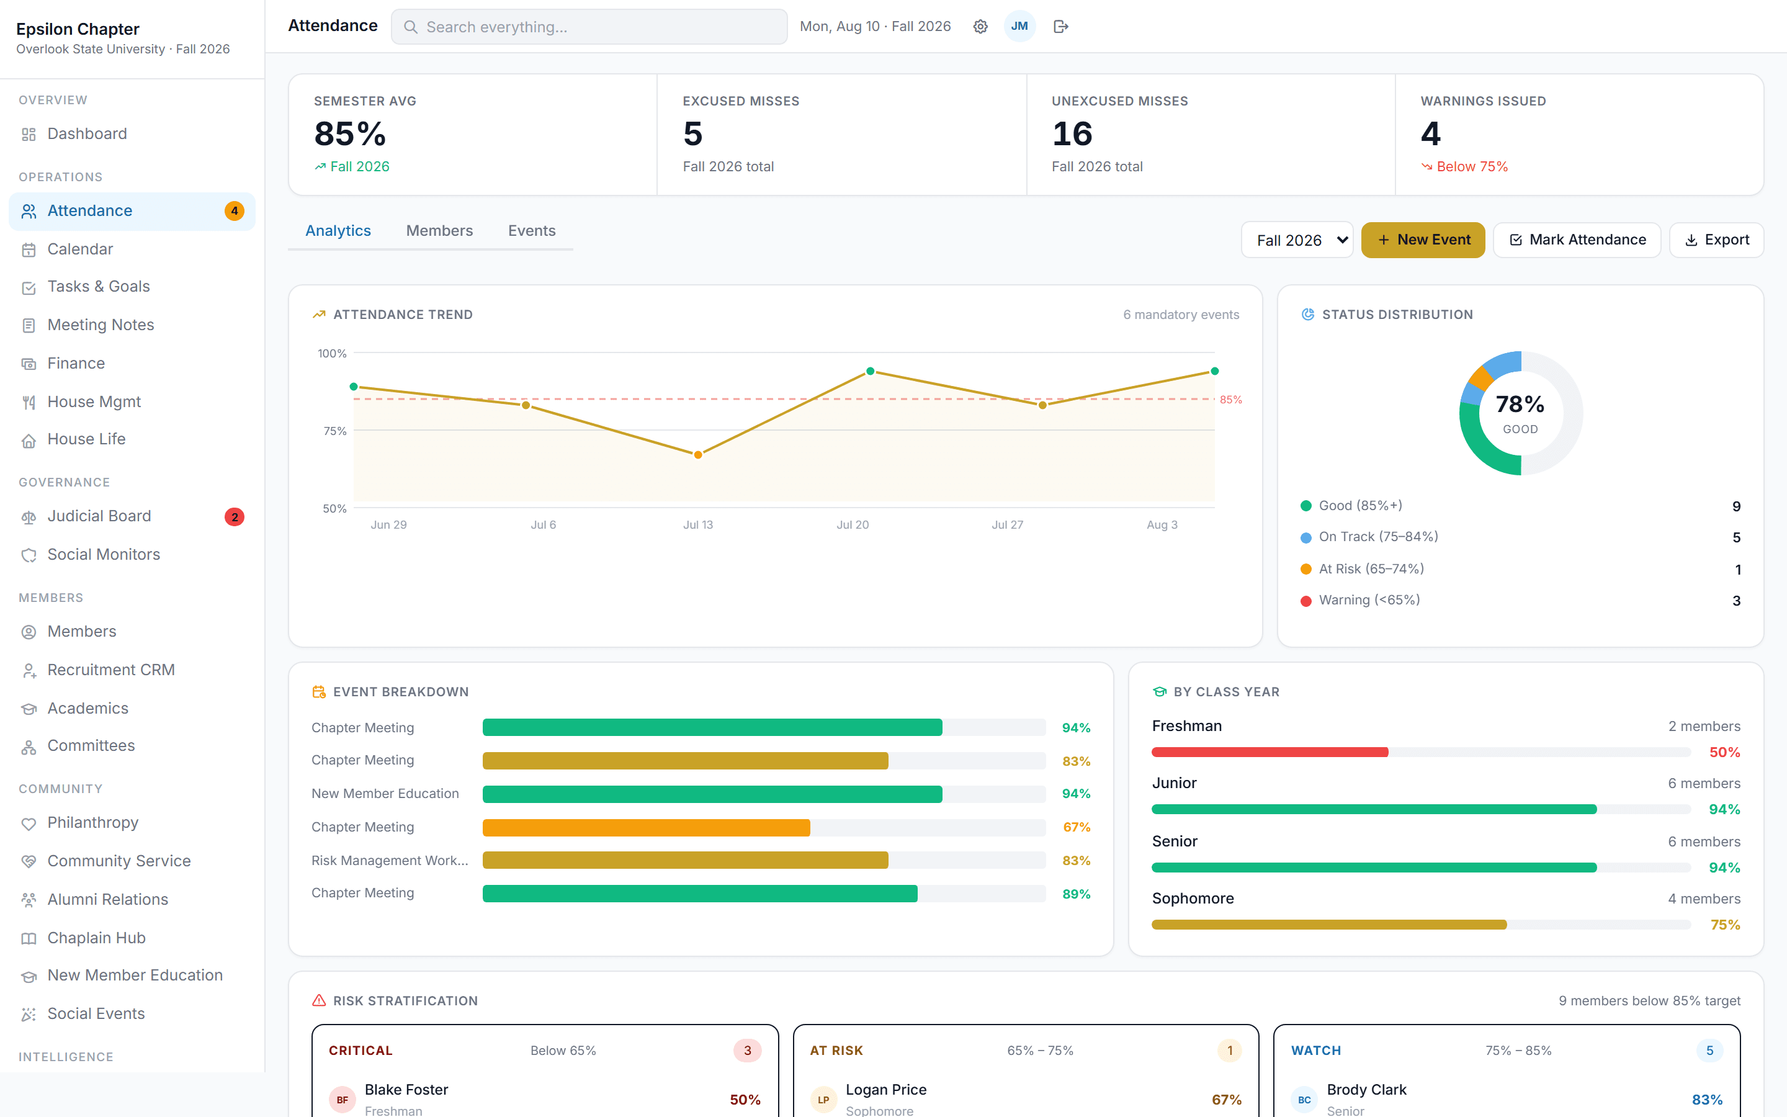The width and height of the screenshot is (1787, 1117).
Task: Open the JM user avatar
Action: tap(1019, 27)
